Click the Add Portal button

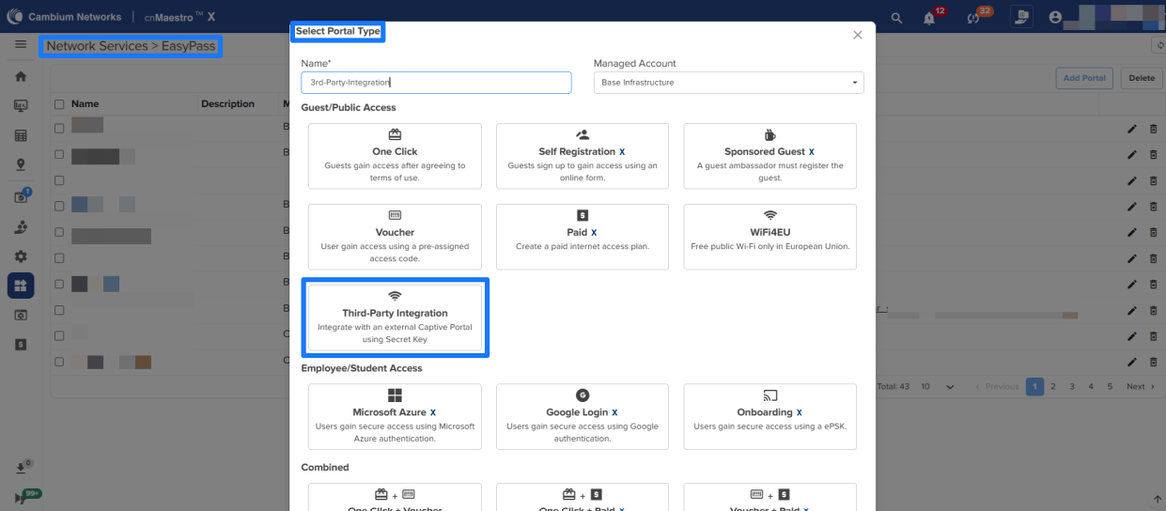pyautogui.click(x=1083, y=78)
